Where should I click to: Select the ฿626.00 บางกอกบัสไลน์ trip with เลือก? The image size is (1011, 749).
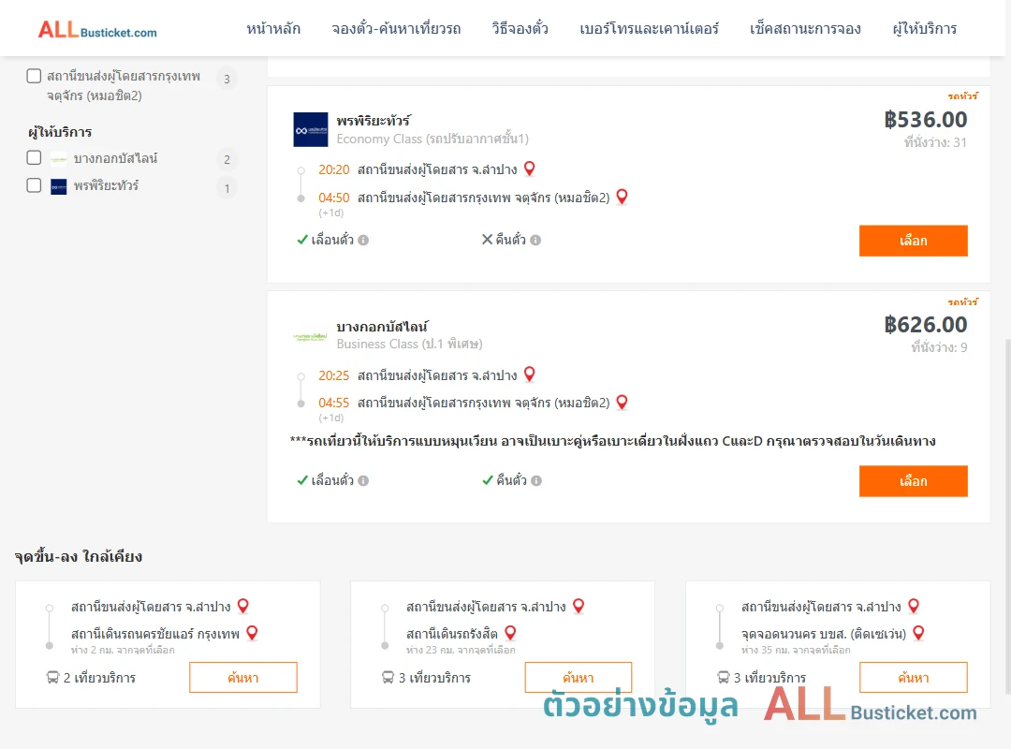(x=913, y=481)
